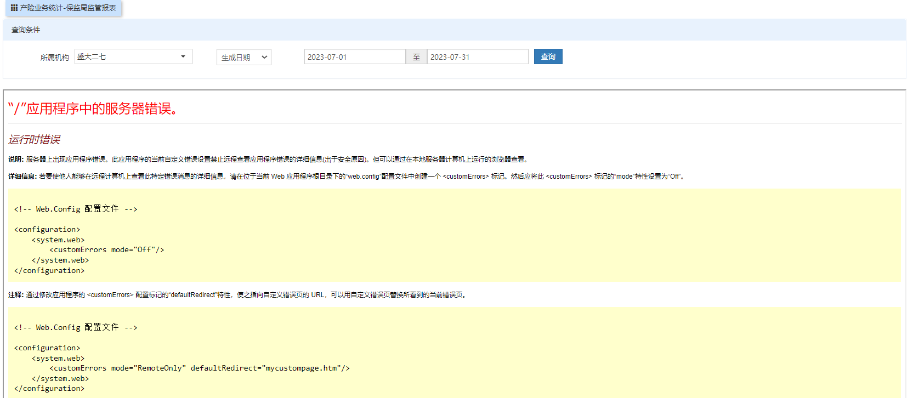Click the red server error heading
The width and height of the screenshot is (913, 398).
pos(93,109)
